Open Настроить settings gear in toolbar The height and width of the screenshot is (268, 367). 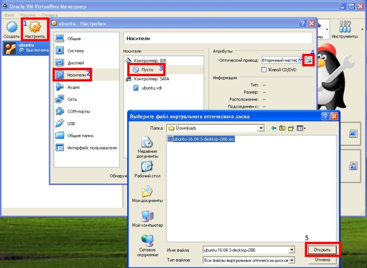tap(35, 30)
